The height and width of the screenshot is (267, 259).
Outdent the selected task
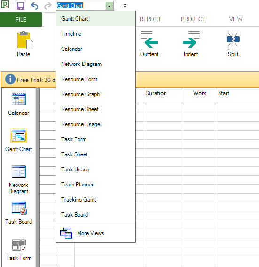tap(149, 44)
